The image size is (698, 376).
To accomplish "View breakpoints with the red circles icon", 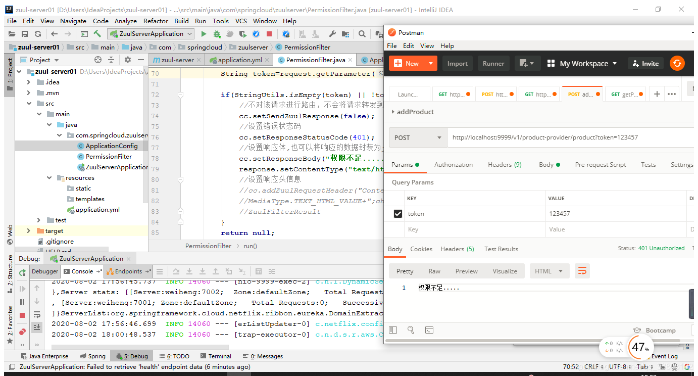I will [x=22, y=332].
